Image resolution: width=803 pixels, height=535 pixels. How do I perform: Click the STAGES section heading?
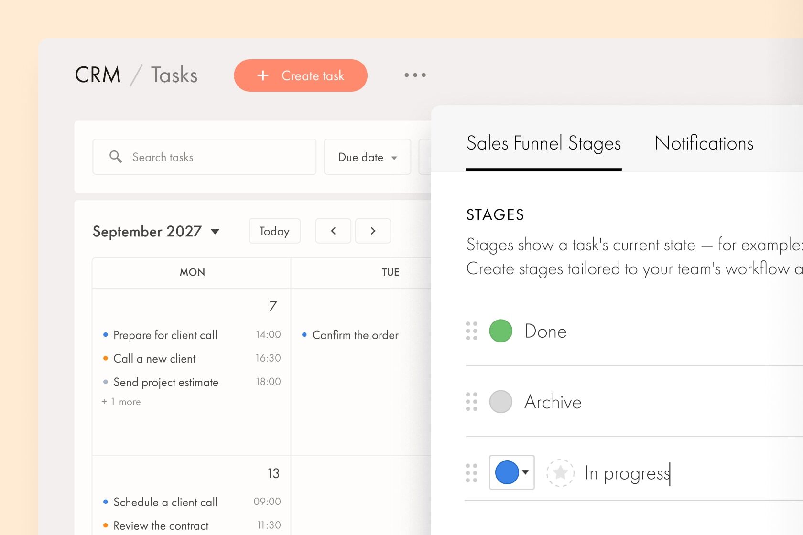coord(495,215)
